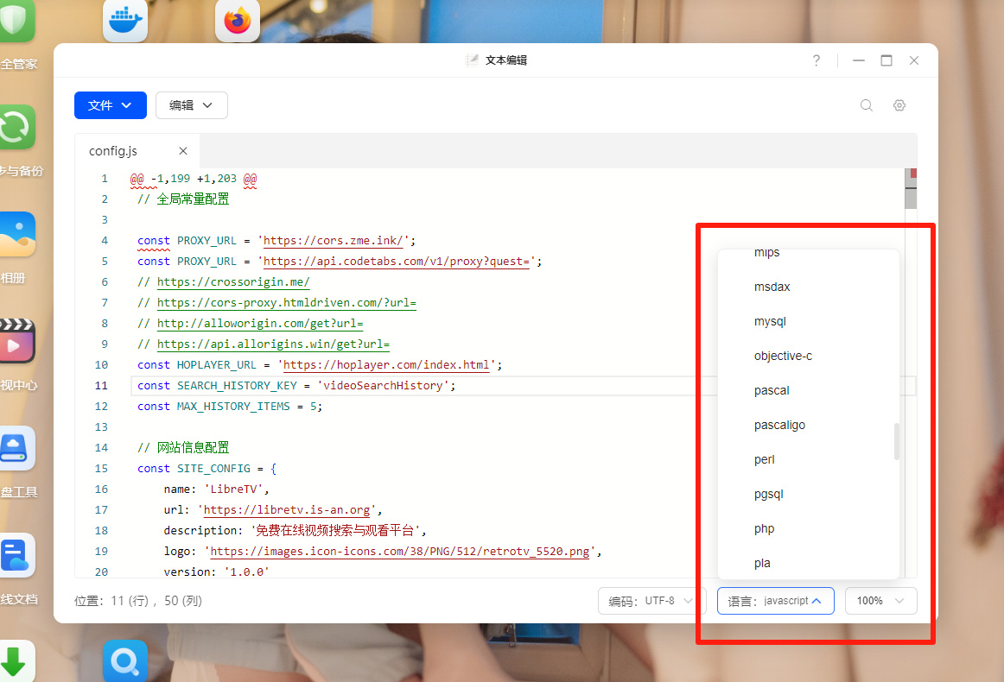Viewport: 1004px width, 682px height.
Task: Click the 全局常量配置 comment on line 2
Action: 193,199
